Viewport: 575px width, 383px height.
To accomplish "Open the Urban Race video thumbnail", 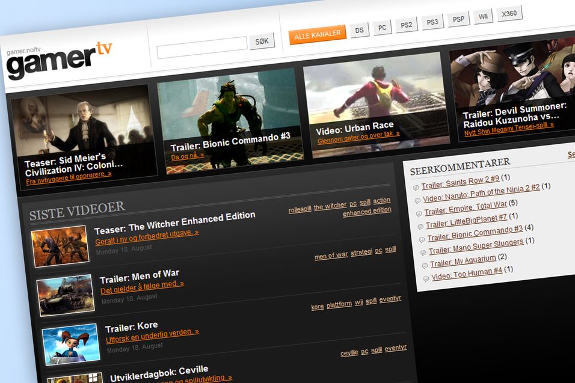I will [377, 104].
